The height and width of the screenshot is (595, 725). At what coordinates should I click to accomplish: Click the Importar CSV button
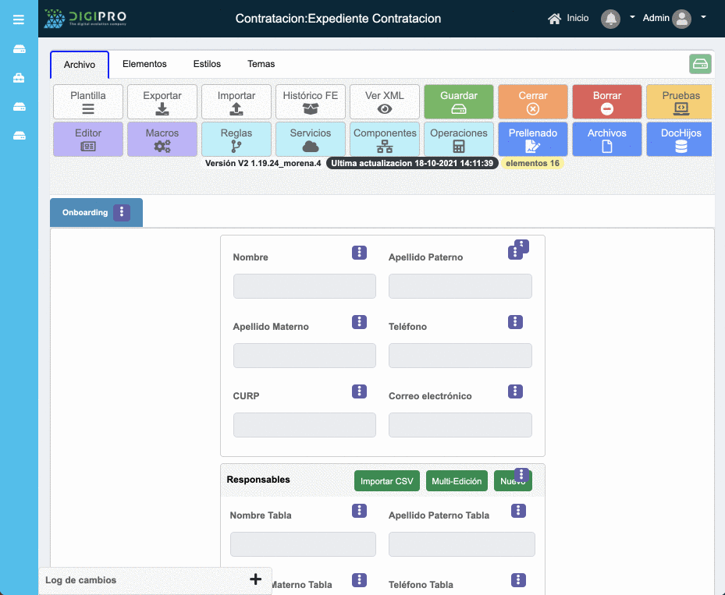coord(387,481)
